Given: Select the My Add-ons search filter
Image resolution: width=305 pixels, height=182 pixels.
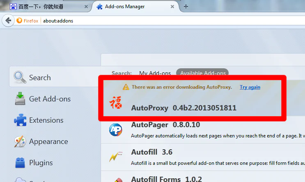Looking at the screenshot, I should 155,73.
